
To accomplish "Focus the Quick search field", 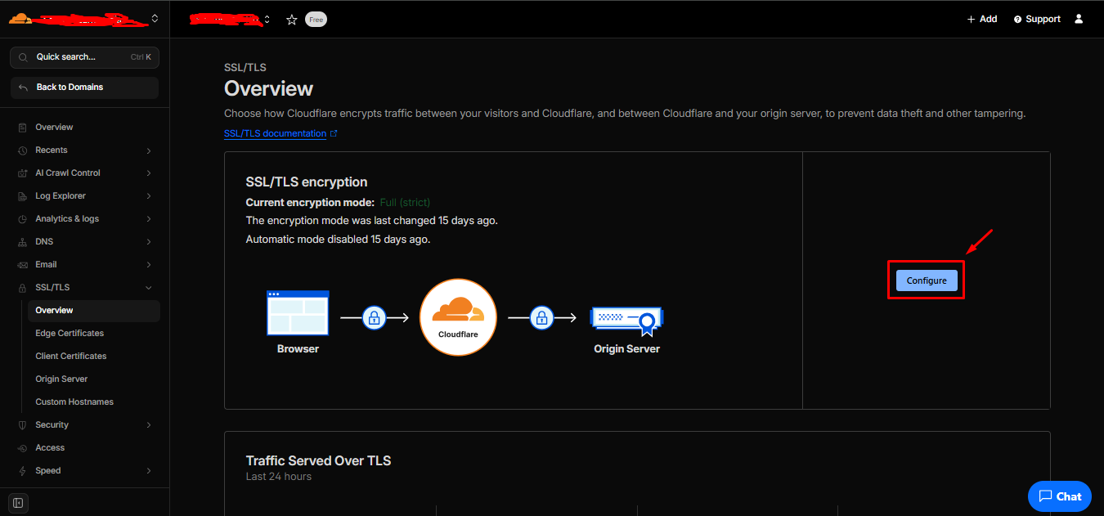I will pyautogui.click(x=85, y=57).
